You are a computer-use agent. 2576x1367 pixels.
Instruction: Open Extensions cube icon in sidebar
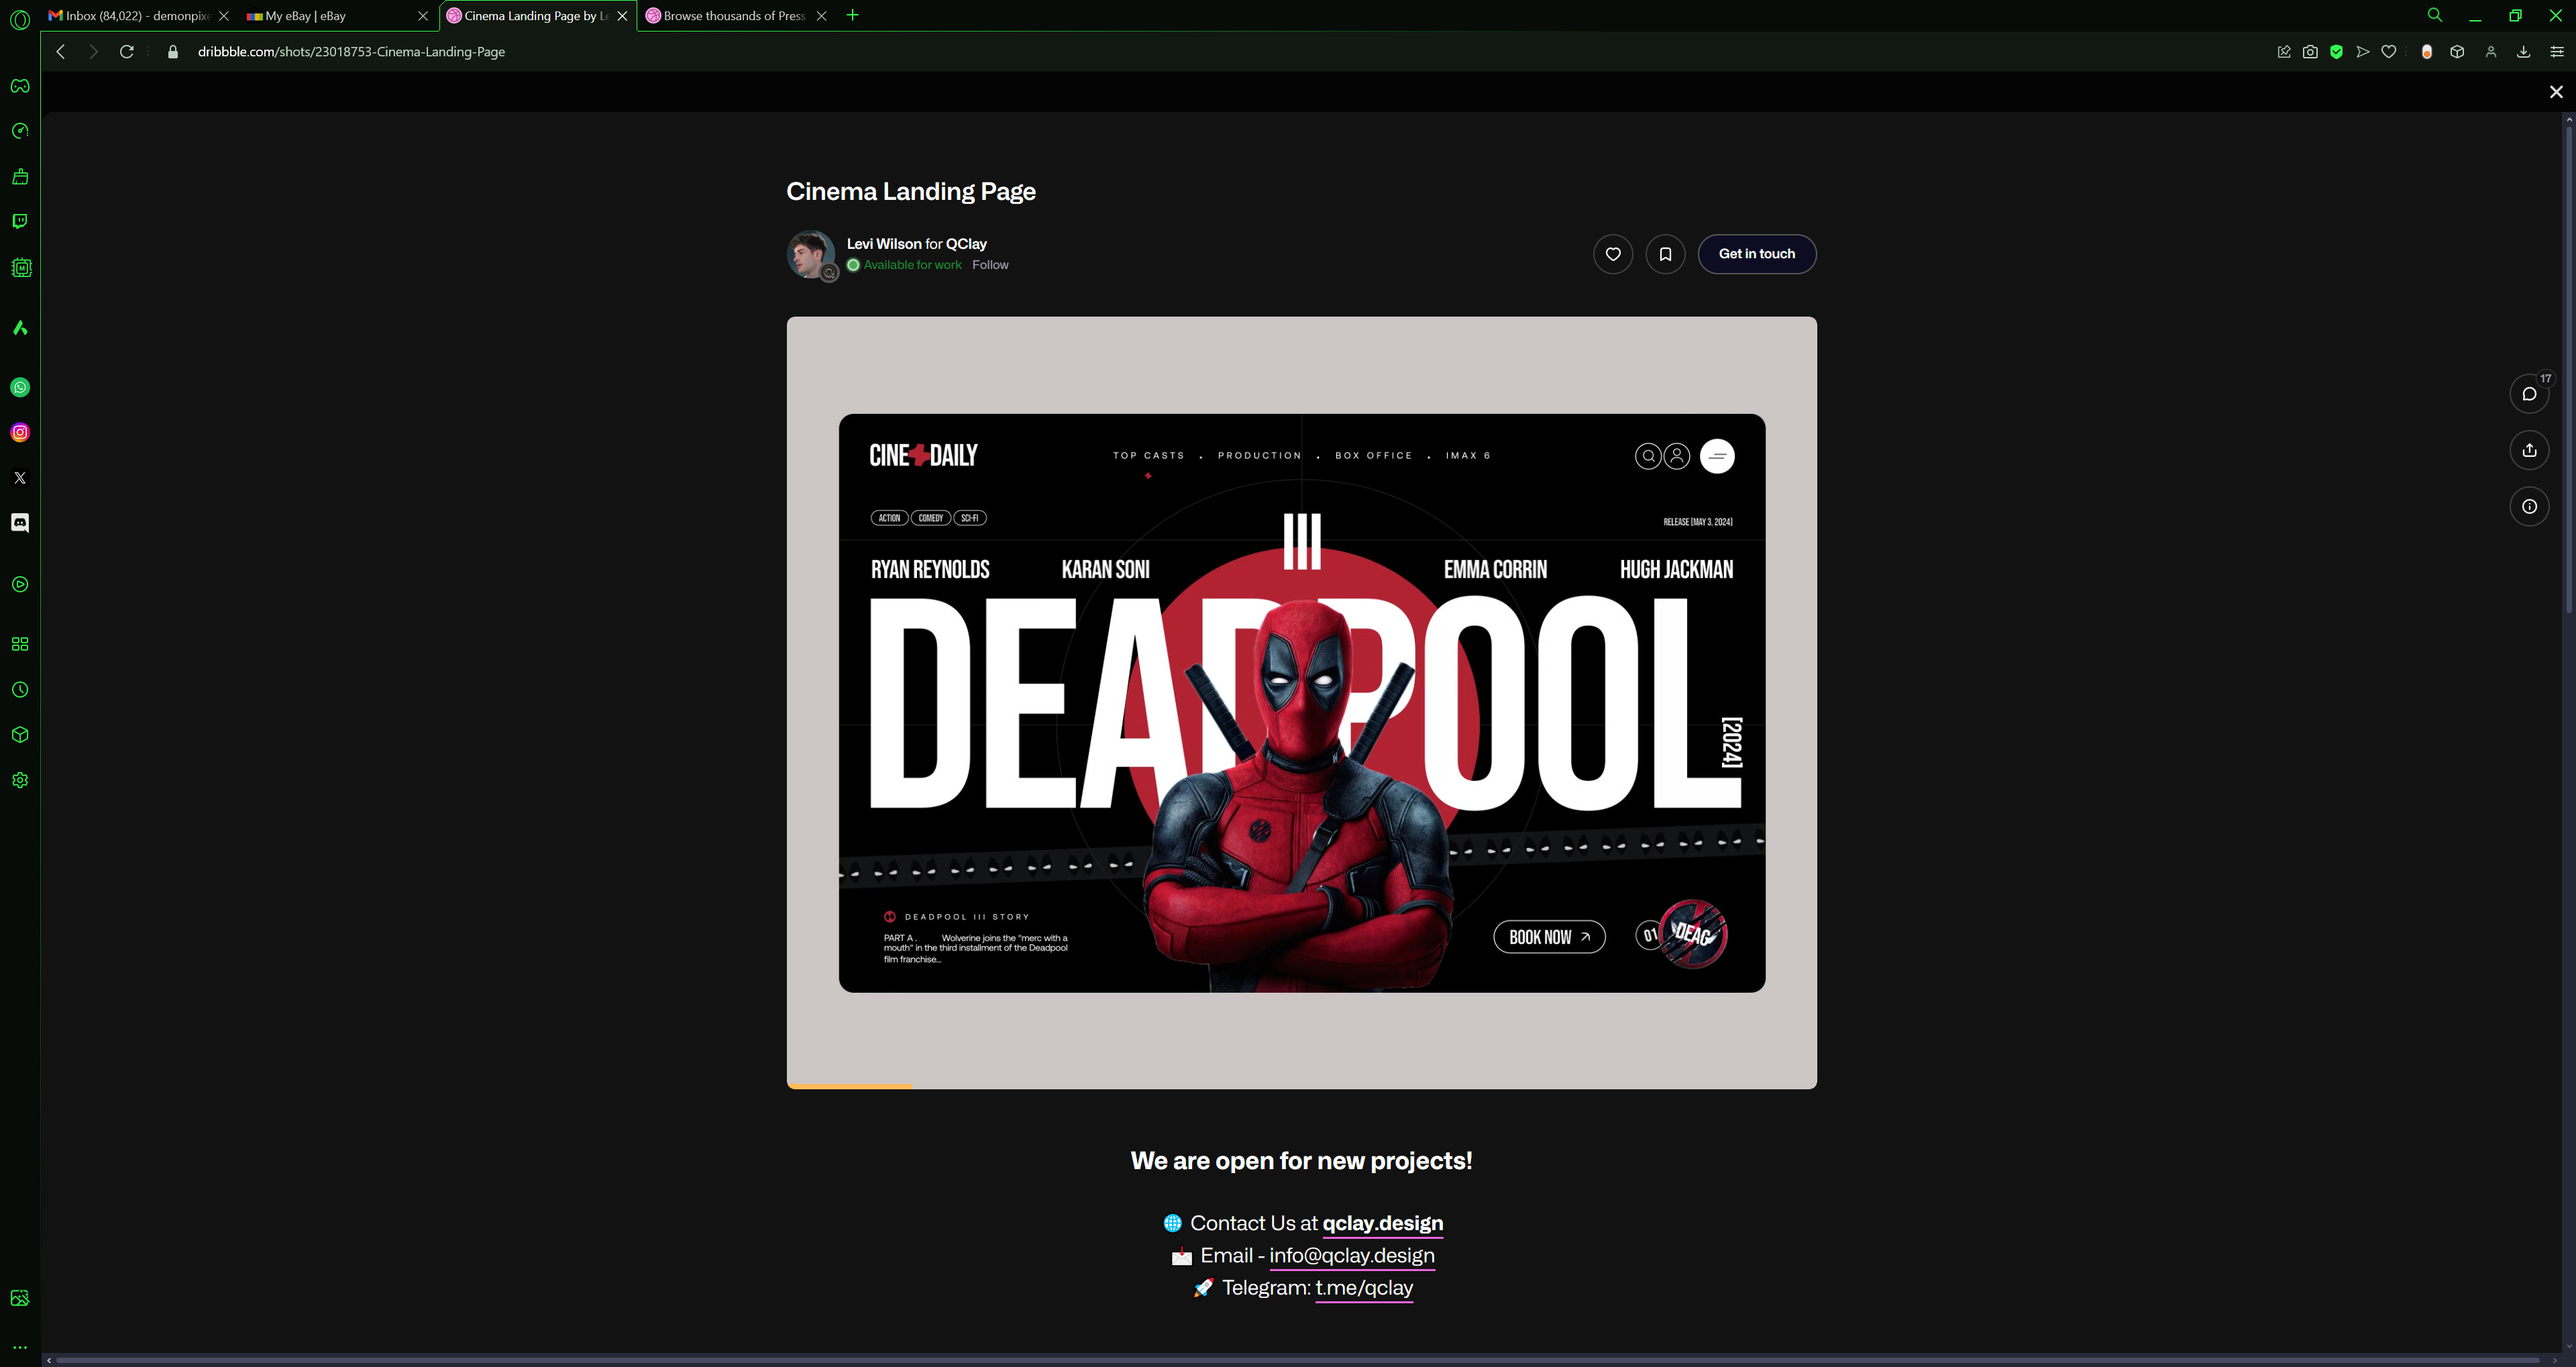(x=20, y=735)
